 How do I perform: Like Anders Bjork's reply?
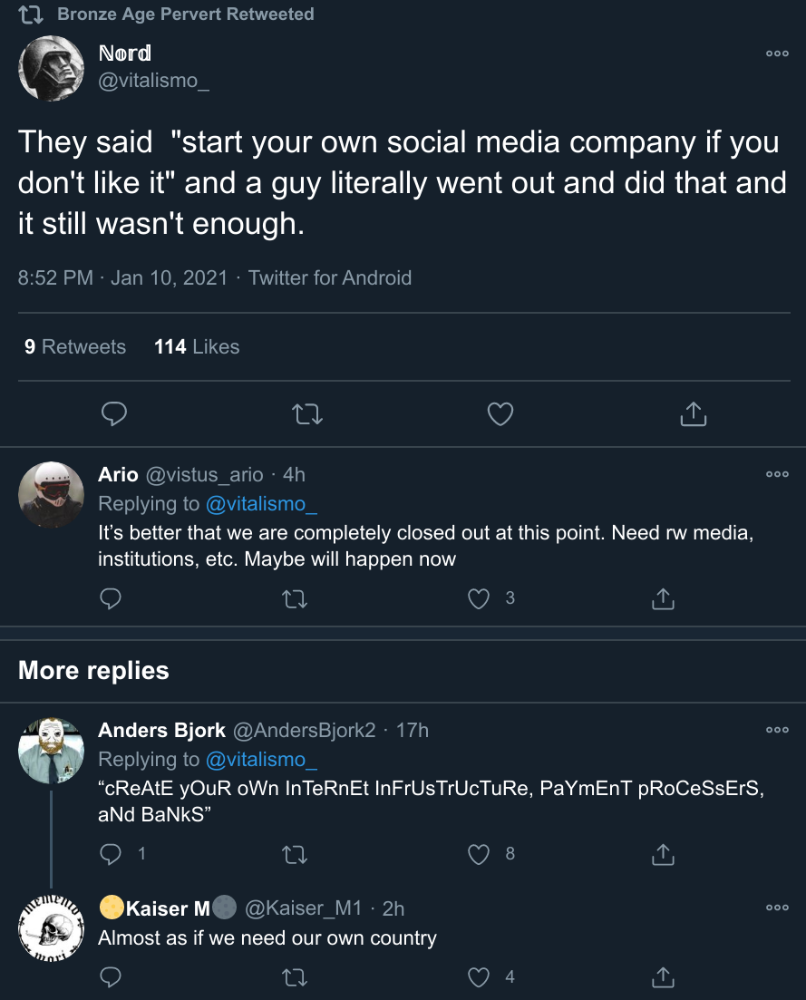coord(480,853)
